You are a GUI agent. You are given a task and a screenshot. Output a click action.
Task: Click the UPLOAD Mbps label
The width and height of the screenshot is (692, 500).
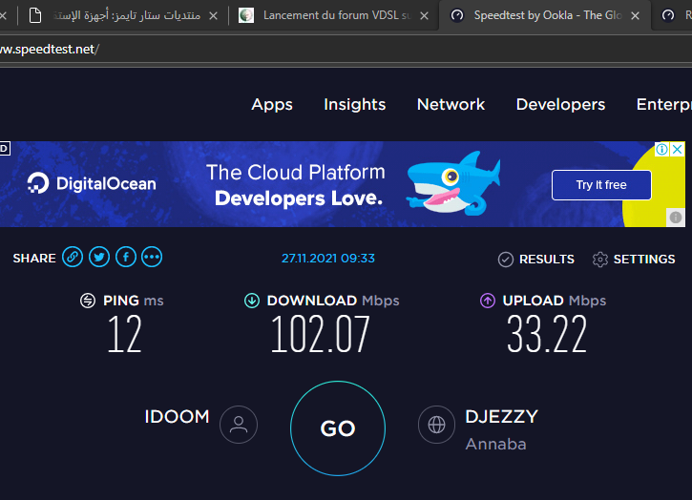click(555, 301)
